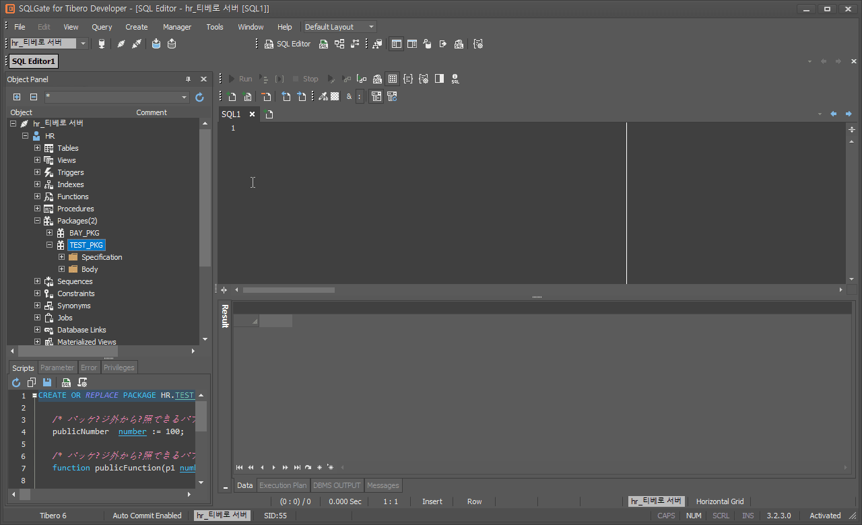
Task: Collapse all nodes with Object Panel minus icon
Action: [x=33, y=97]
